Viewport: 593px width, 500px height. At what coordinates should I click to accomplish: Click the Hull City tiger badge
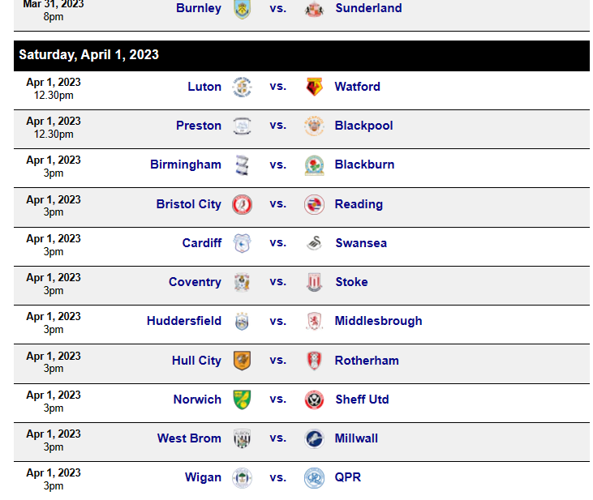pyautogui.click(x=242, y=361)
